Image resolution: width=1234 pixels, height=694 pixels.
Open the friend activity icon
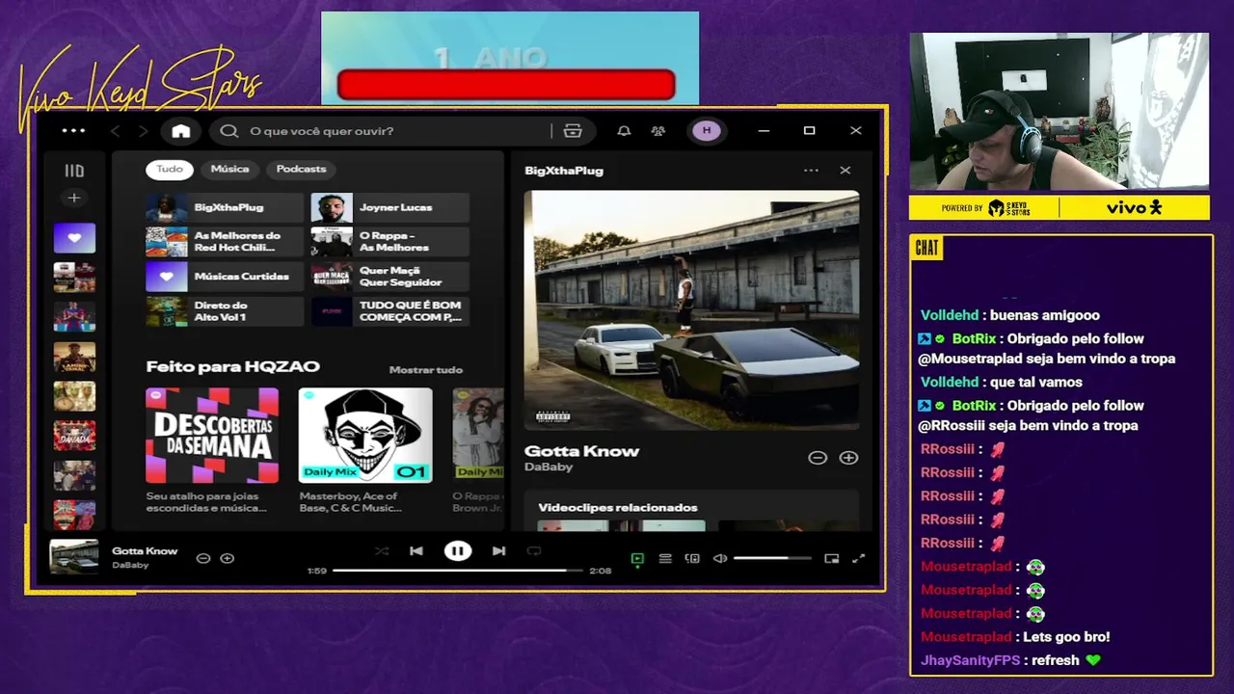[658, 131]
